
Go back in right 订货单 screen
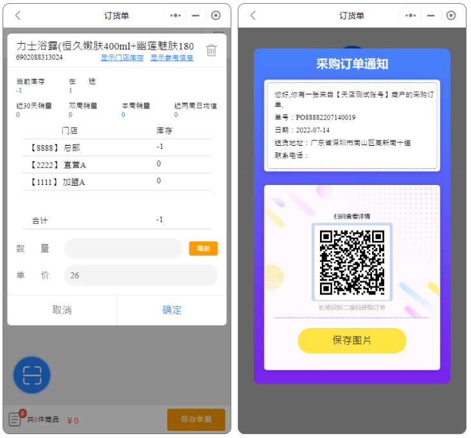[x=253, y=15]
